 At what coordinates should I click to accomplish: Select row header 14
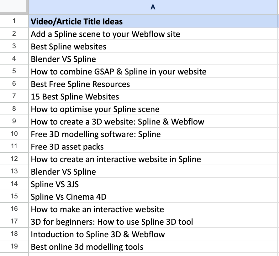click(14, 184)
